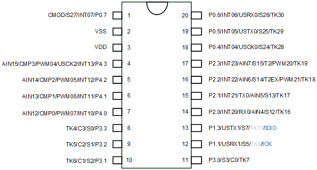
Task: Select the VDD pin 3 box
Action: 117,48
